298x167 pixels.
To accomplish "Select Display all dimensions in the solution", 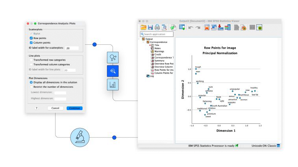I will [31, 83].
